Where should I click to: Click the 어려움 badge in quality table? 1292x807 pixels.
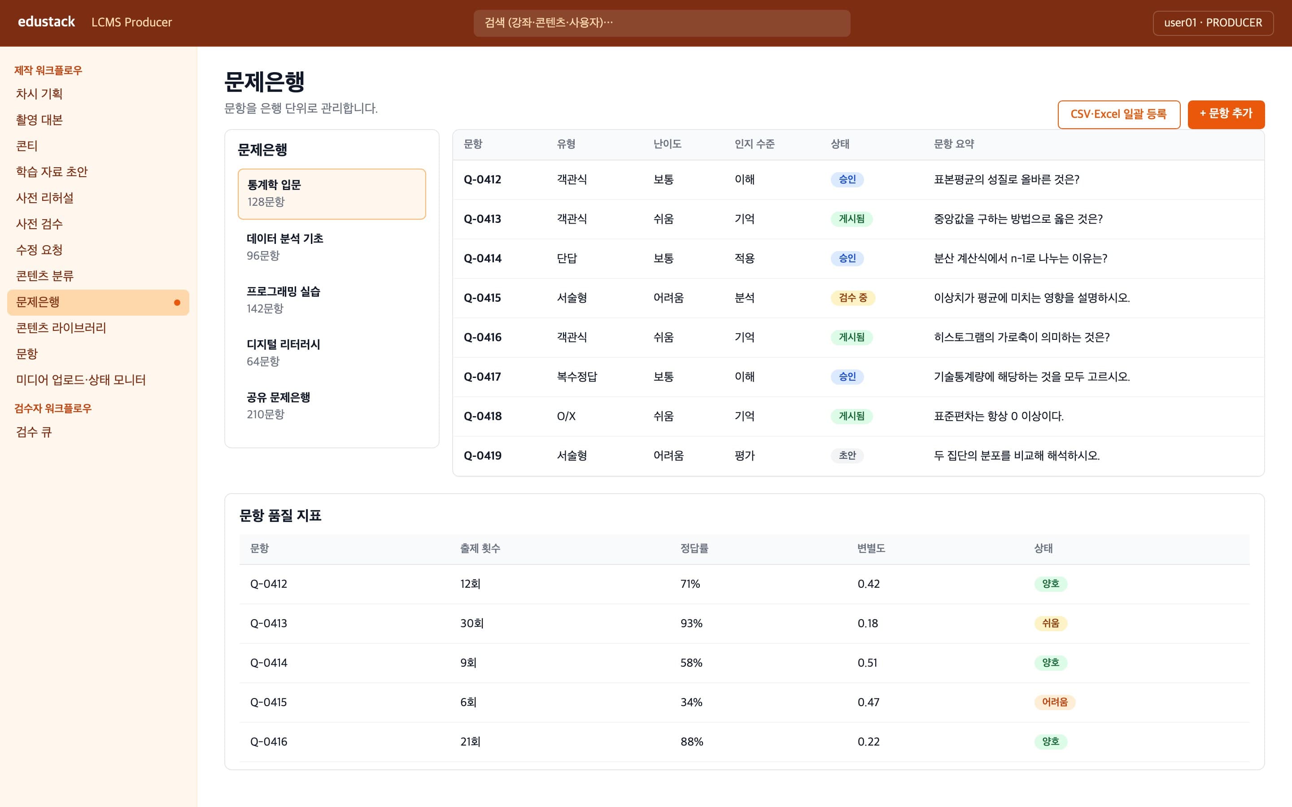coord(1054,703)
